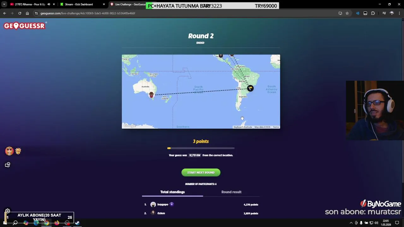Go back with browser back arrow
Viewport: 404px width, 227px height.
(x=4, y=13)
